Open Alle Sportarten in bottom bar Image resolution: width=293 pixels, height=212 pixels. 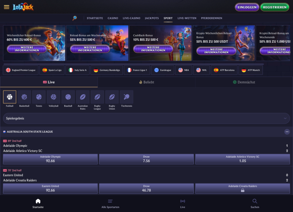[x=110, y=203]
